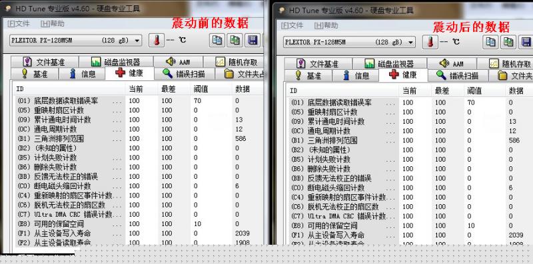Click 当前 column header in left window
The width and height of the screenshot is (533, 264).
pyautogui.click(x=141, y=89)
